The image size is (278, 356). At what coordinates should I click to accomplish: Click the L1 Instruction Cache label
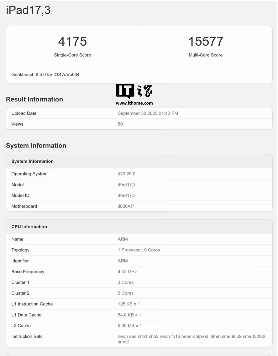[x=32, y=304]
